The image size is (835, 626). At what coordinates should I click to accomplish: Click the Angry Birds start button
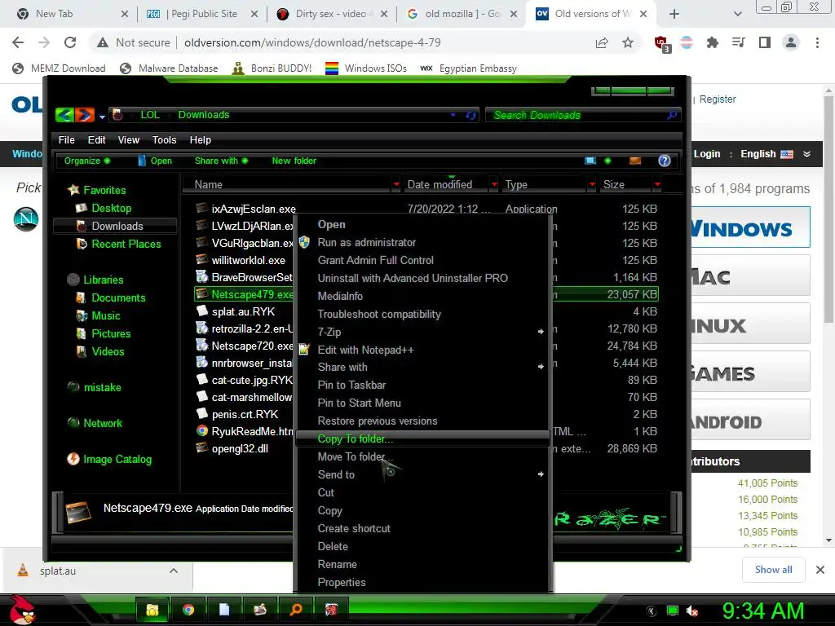click(x=22, y=610)
